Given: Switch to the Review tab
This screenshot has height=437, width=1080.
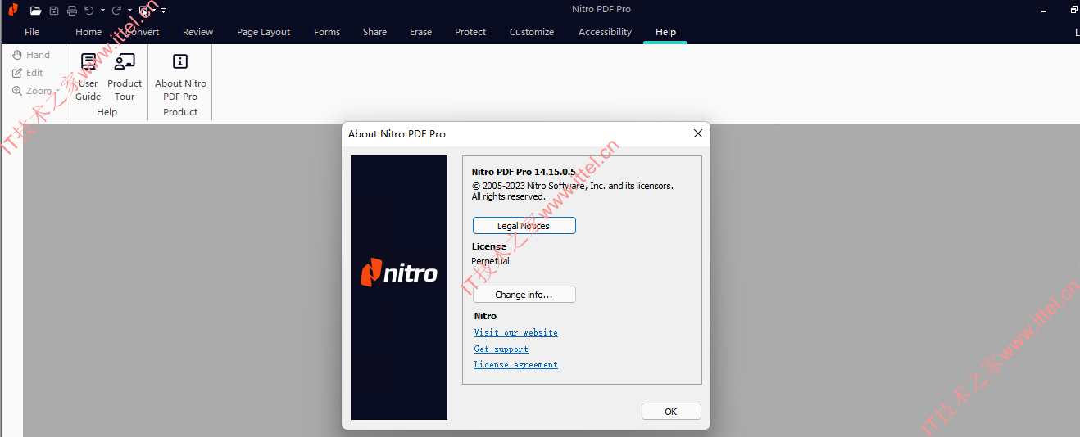Looking at the screenshot, I should point(197,32).
